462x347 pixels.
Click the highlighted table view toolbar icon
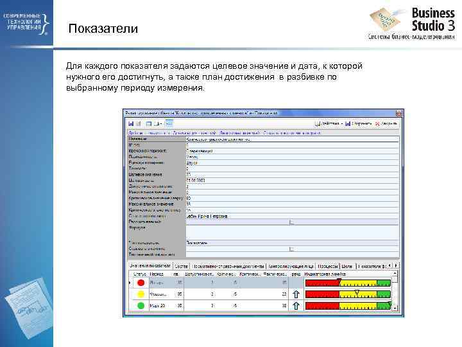[x=169, y=123]
